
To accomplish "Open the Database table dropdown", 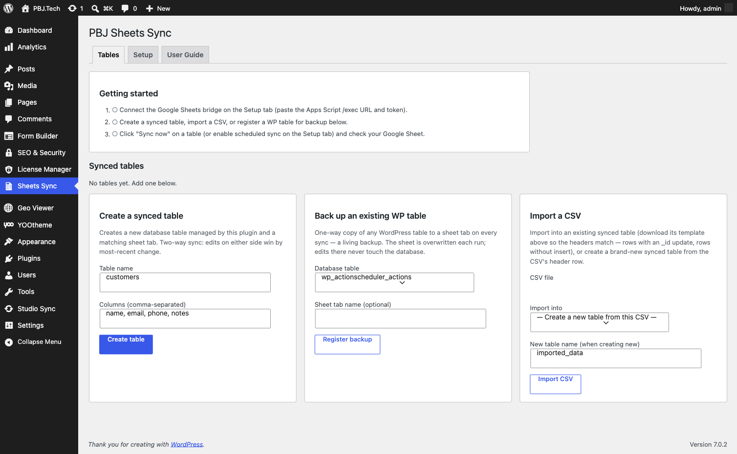I will [394, 282].
